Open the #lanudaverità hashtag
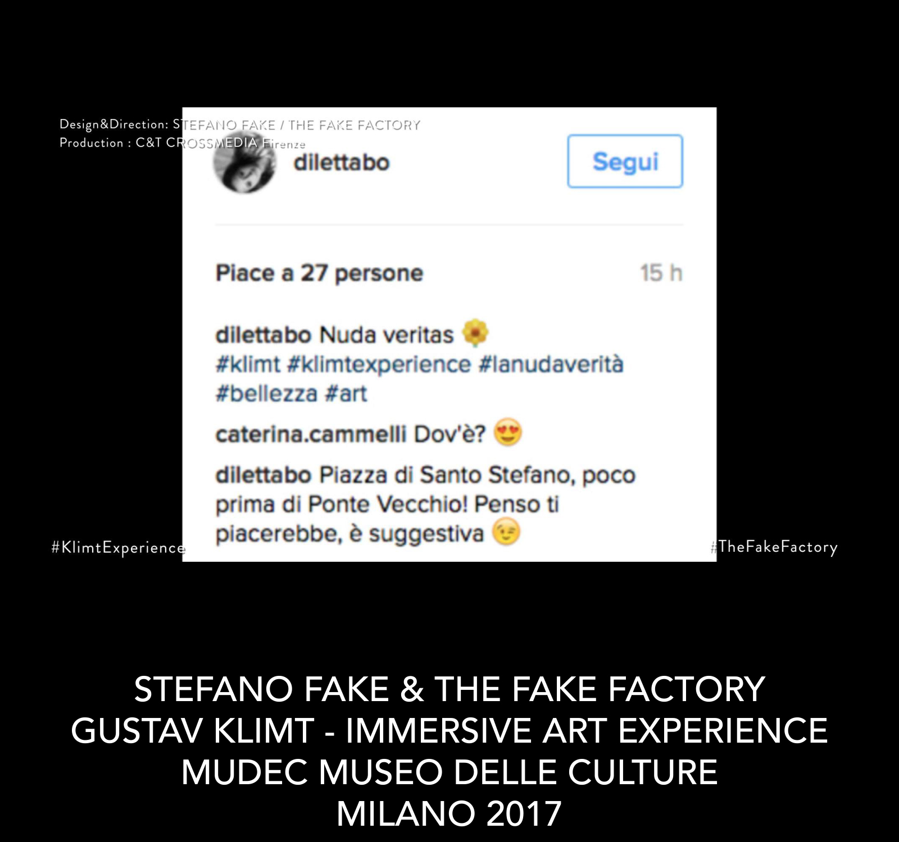This screenshot has height=842, width=899. click(551, 364)
